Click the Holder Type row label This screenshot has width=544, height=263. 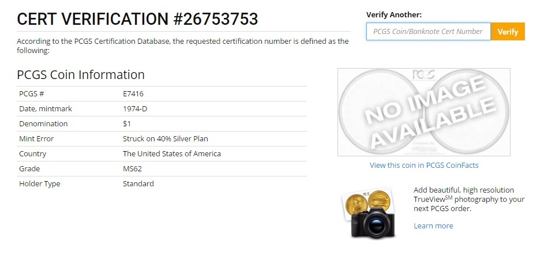[40, 184]
